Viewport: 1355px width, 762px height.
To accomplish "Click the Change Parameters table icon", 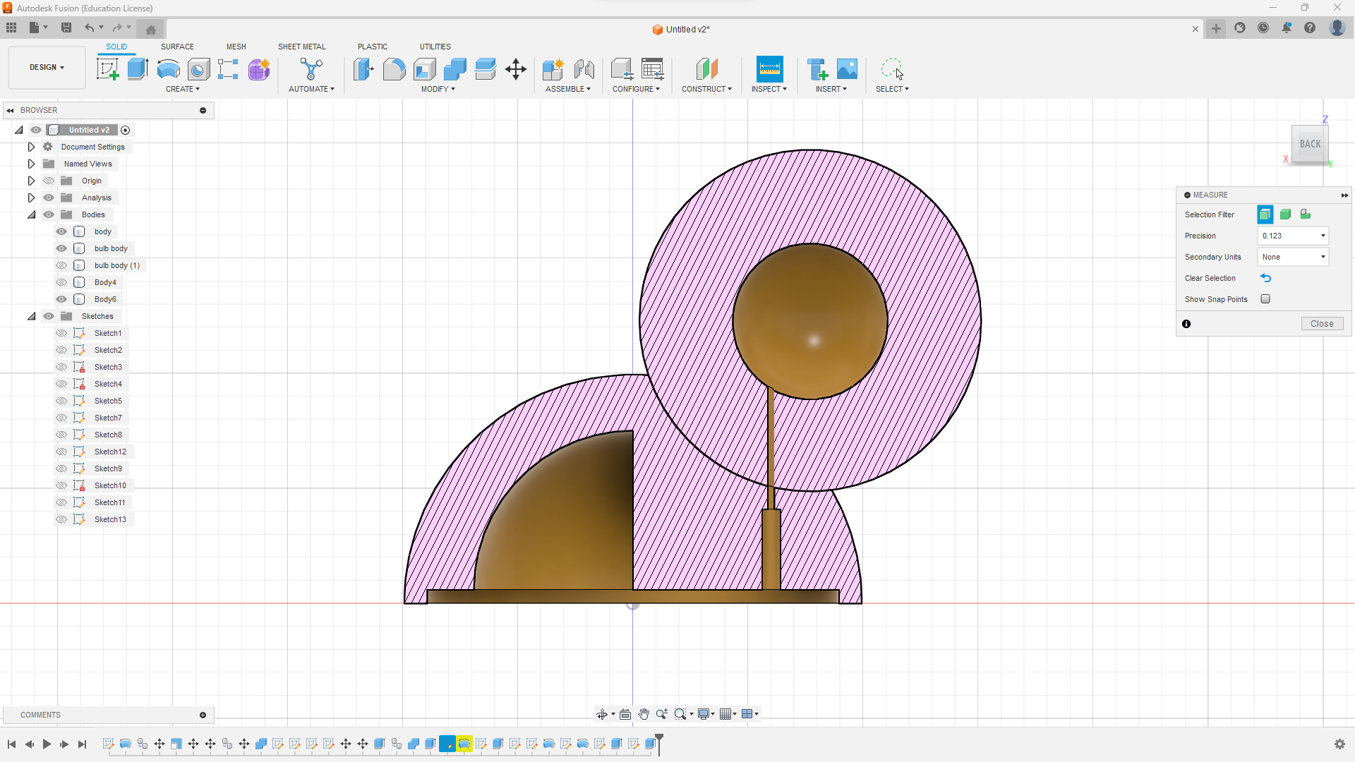I will [652, 69].
